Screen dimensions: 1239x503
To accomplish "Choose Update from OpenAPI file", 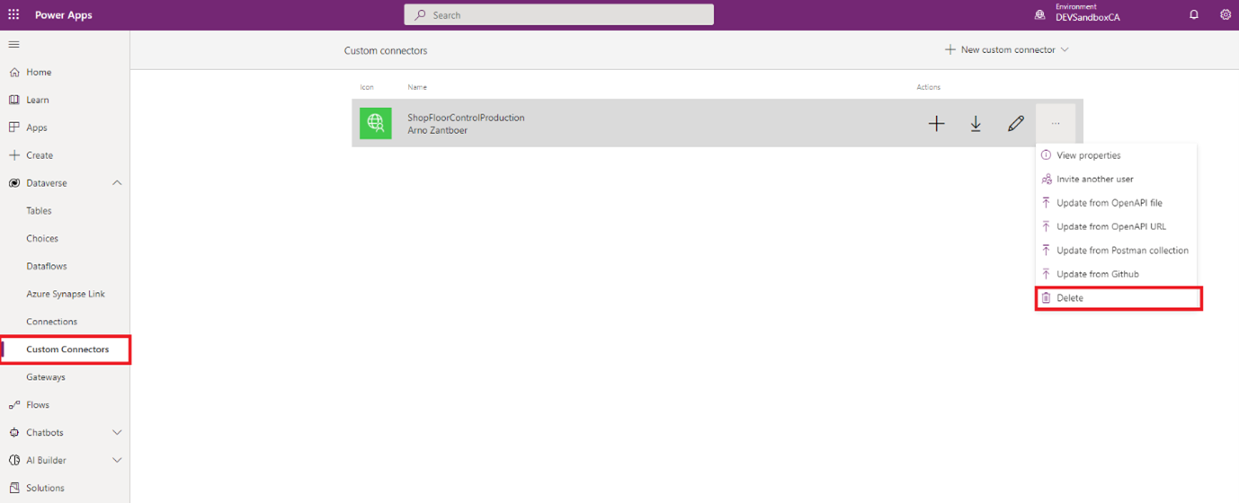I will pos(1109,203).
